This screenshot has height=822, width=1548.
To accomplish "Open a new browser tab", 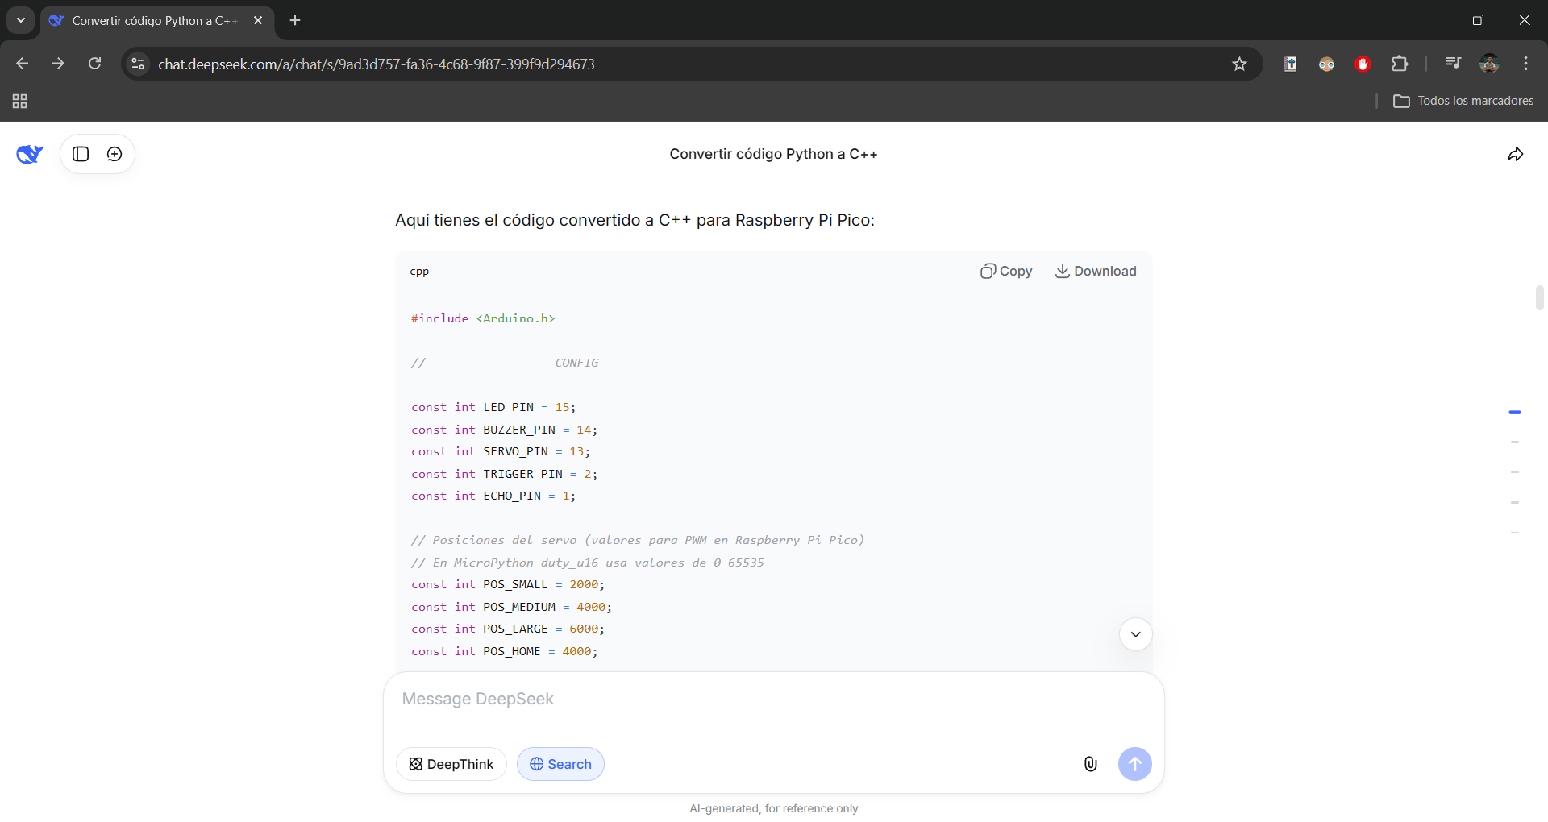I will 295,20.
